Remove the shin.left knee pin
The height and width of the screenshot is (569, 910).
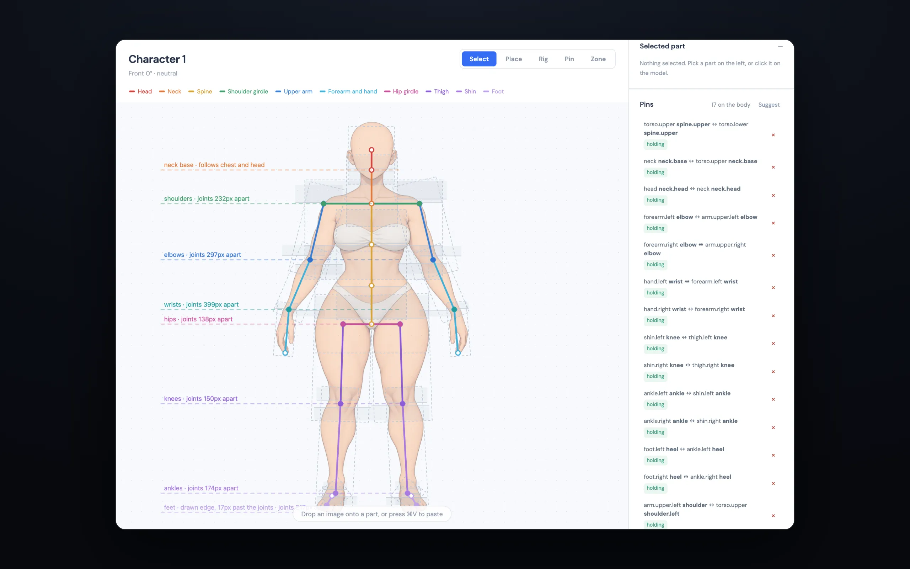click(x=773, y=344)
